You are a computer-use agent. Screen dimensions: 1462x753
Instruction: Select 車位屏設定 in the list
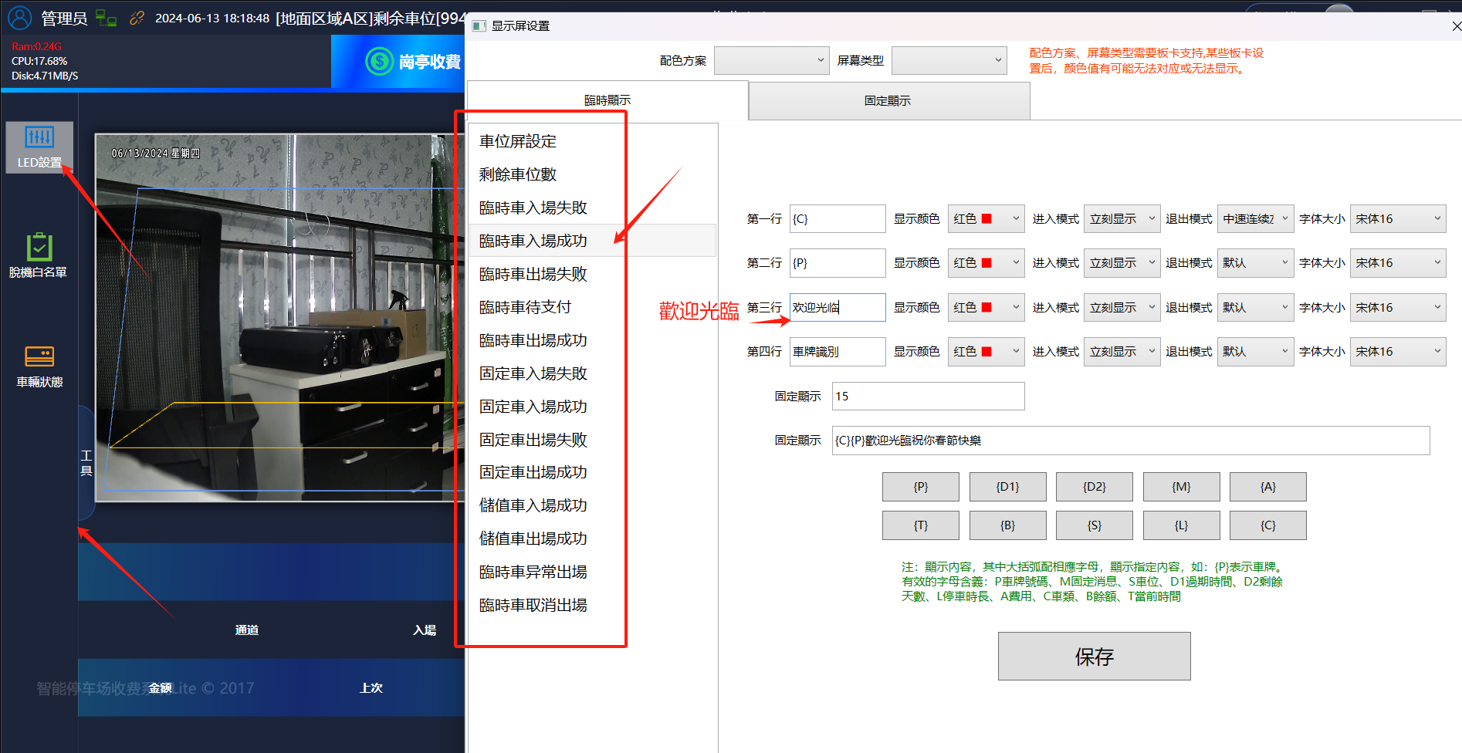[593, 141]
